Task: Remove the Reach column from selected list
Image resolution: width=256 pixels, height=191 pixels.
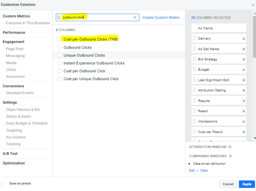Action: pyautogui.click(x=244, y=111)
